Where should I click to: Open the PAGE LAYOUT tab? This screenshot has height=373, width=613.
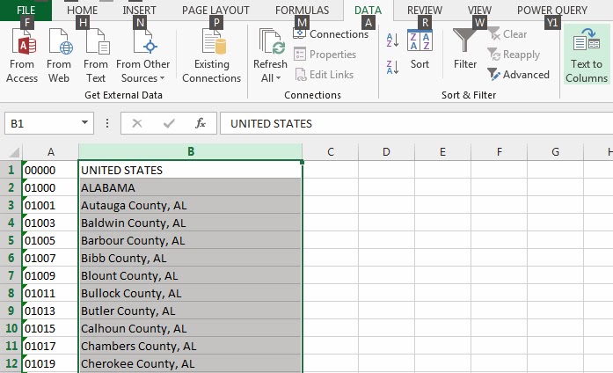[x=216, y=11]
